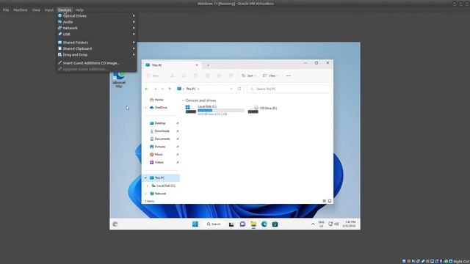
Task: Select This PC in navigation pane
Action: click(162, 177)
